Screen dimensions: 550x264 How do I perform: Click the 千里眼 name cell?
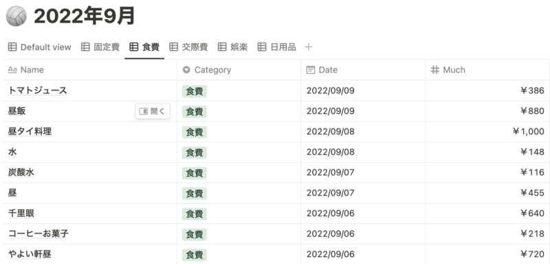[x=90, y=213]
